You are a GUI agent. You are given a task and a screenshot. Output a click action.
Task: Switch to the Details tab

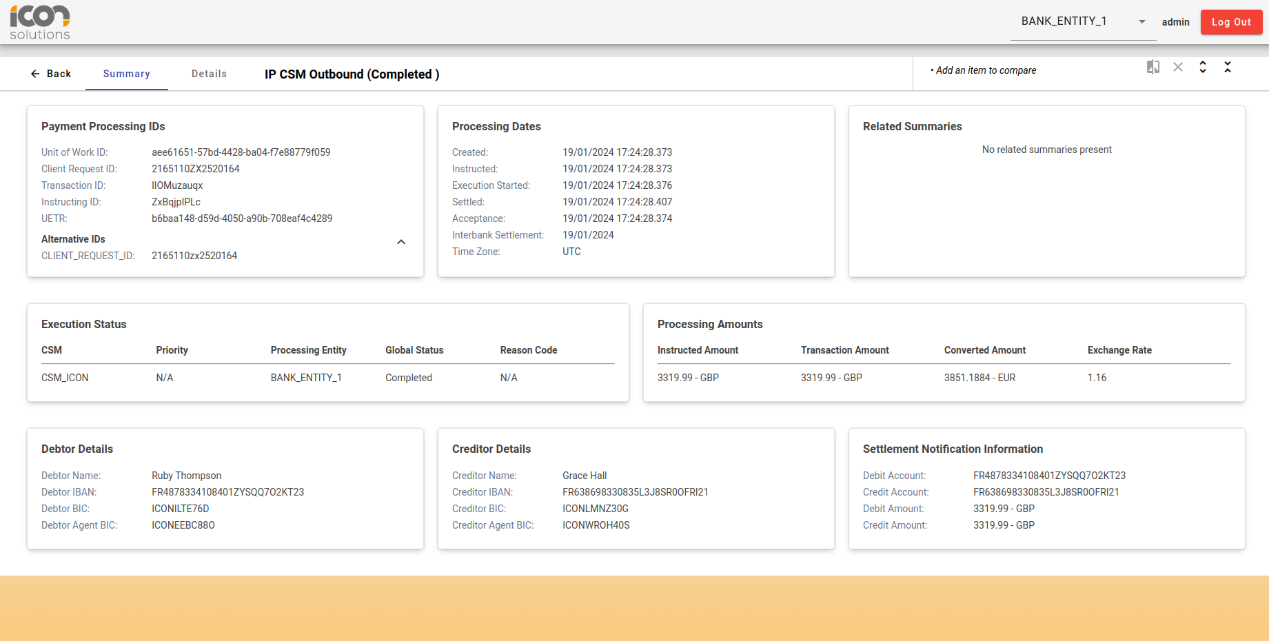click(209, 74)
